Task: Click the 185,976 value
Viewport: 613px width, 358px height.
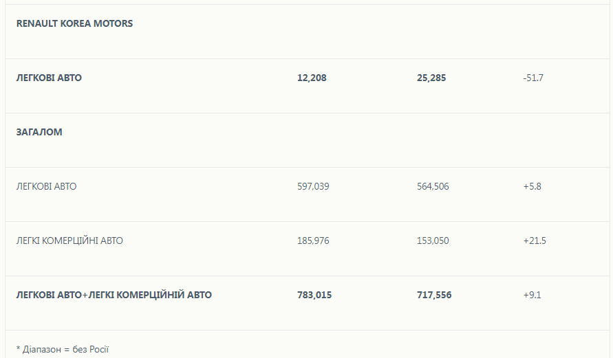Action: (x=313, y=240)
